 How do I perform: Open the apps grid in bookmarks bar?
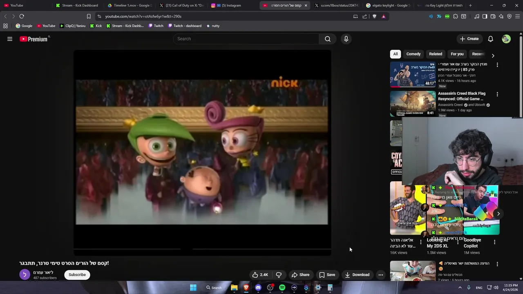5,26
